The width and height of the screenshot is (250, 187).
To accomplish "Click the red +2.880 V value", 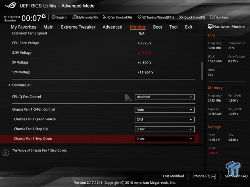I will tap(144, 53).
